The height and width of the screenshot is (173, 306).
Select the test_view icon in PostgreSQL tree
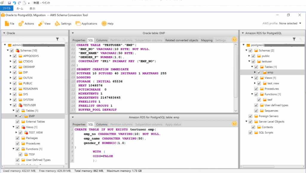pyautogui.click(x=265, y=83)
